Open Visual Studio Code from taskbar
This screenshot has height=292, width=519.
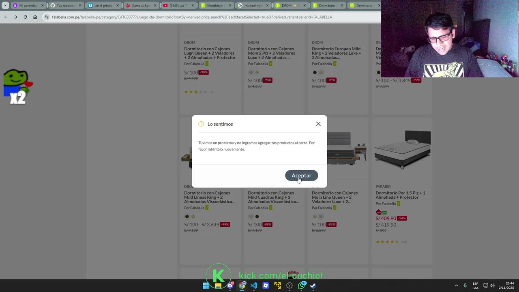[x=254, y=286]
